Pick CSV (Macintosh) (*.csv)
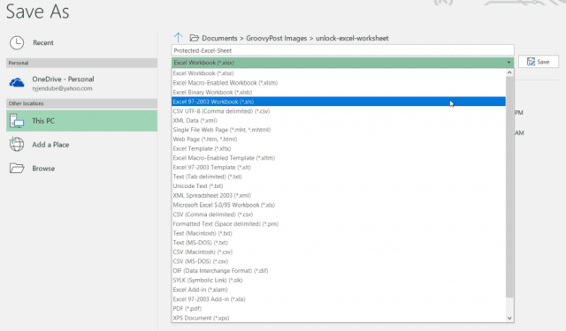This screenshot has width=566, height=331. click(x=339, y=252)
